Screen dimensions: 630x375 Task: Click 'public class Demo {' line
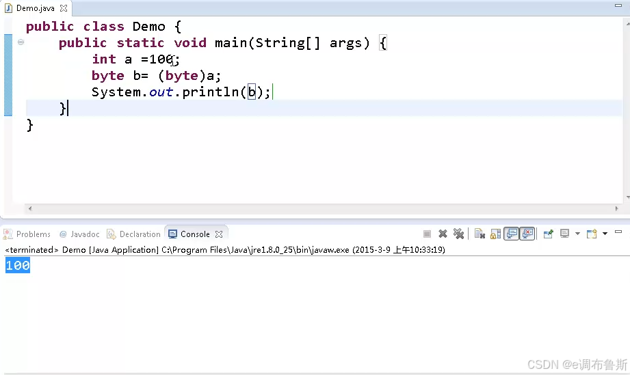click(104, 27)
